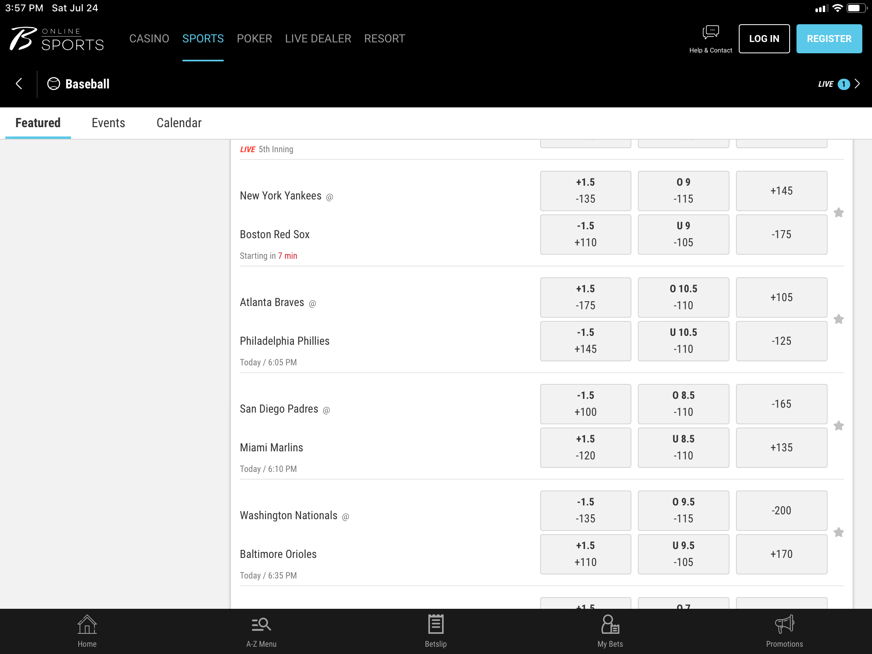Switch to the Events tab
Image resolution: width=872 pixels, height=654 pixels.
tap(108, 123)
